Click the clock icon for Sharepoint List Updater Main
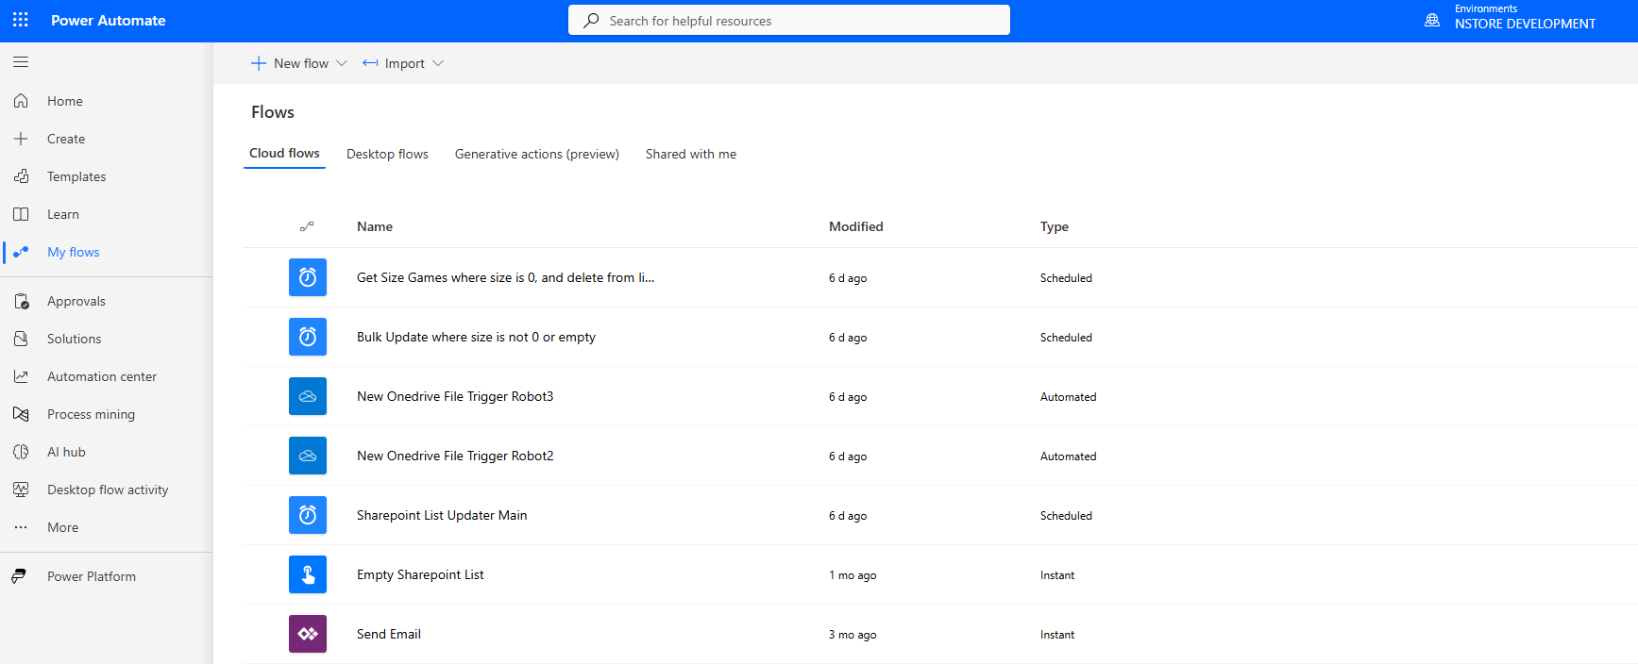Screen dimensions: 1638x664 (x=308, y=515)
